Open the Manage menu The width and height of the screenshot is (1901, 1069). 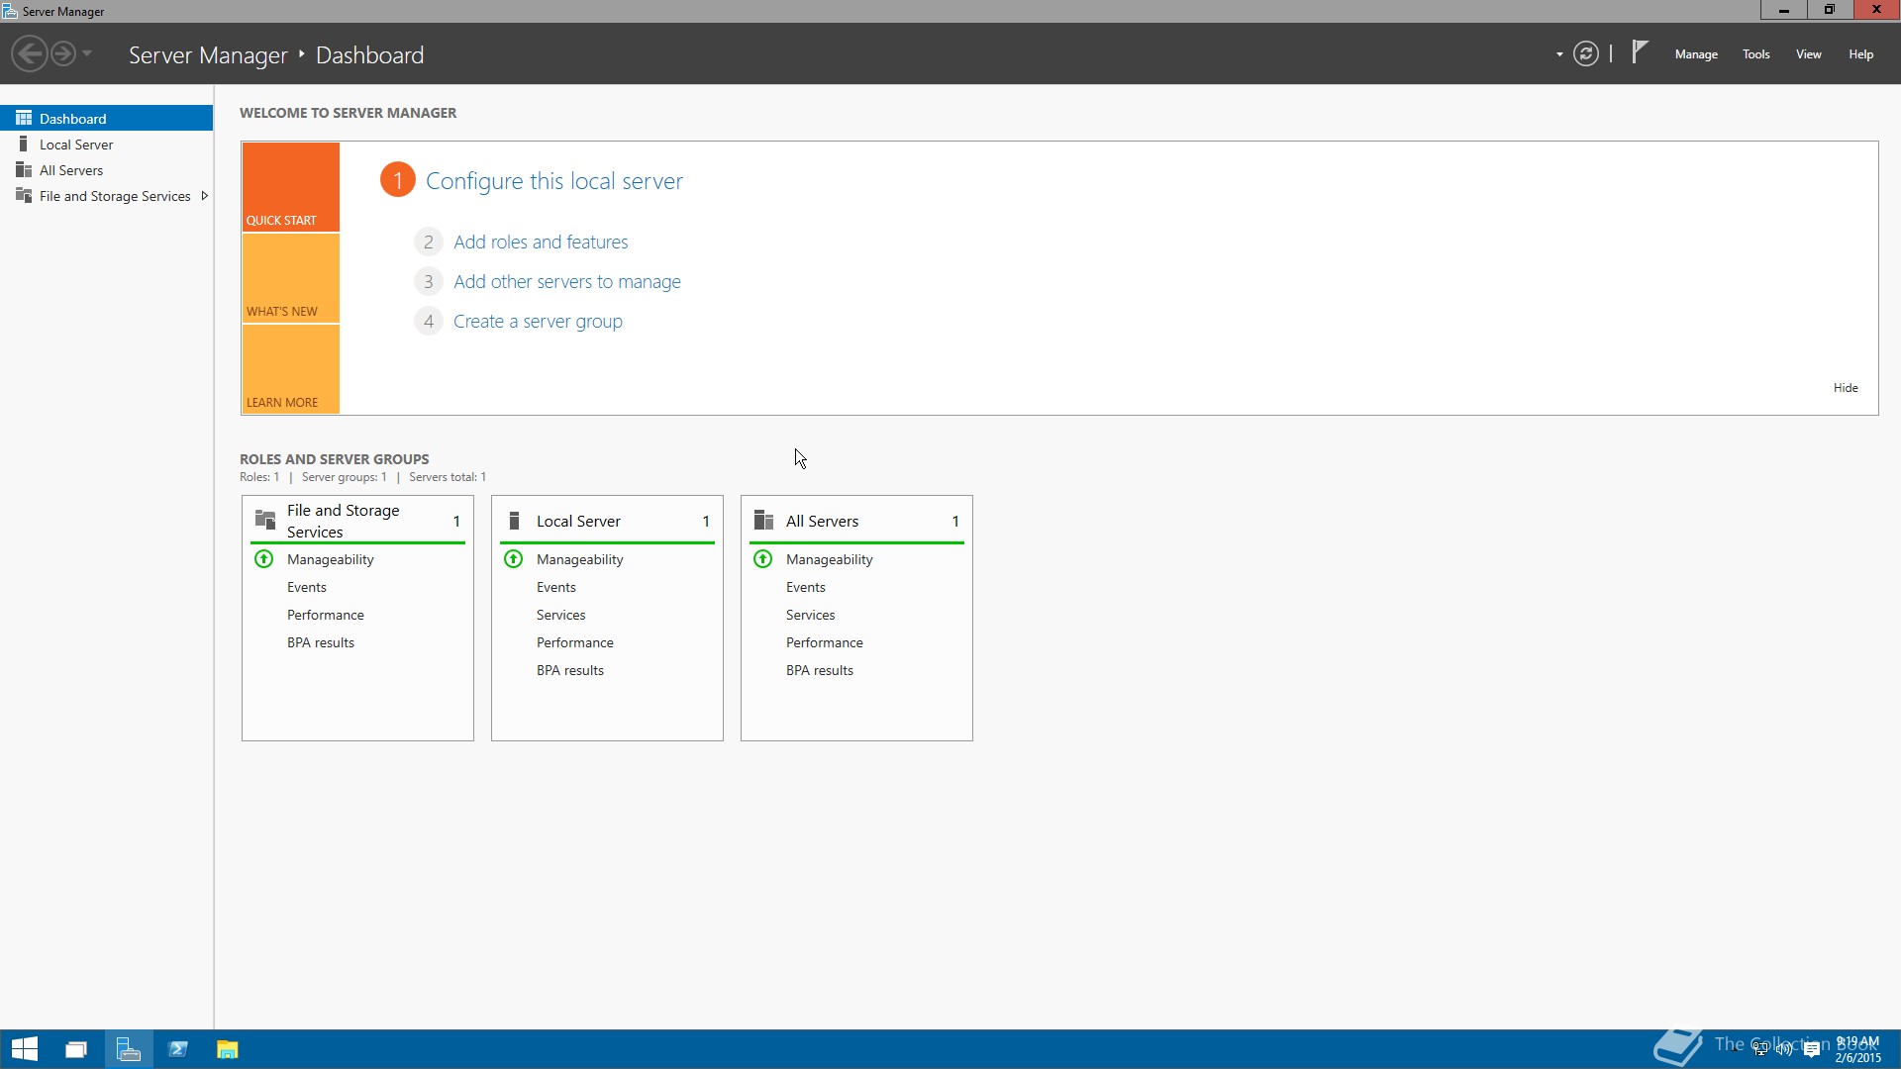click(1696, 54)
